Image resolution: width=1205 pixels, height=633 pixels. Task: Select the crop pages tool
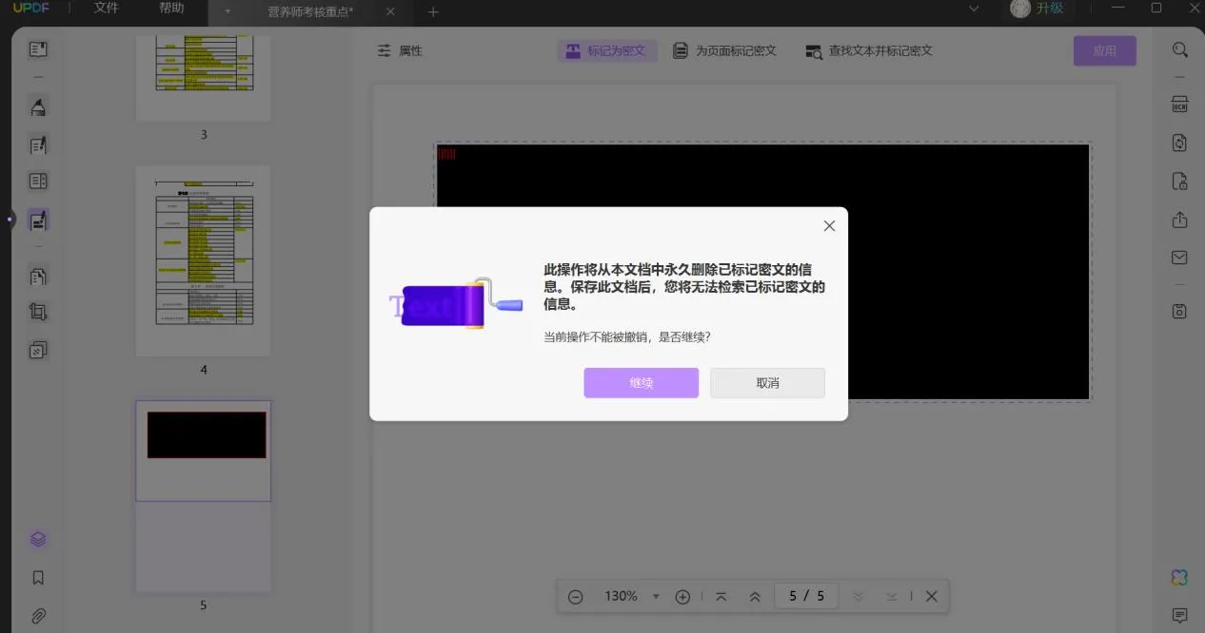(x=38, y=312)
